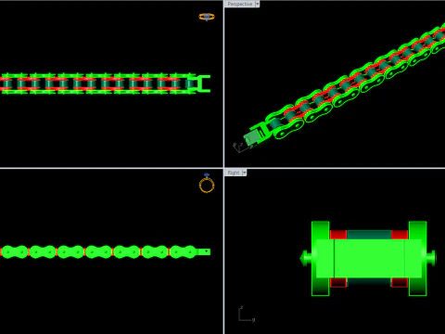Click the right pin tip in Right viewport
445x334 pixels.
coord(431,258)
